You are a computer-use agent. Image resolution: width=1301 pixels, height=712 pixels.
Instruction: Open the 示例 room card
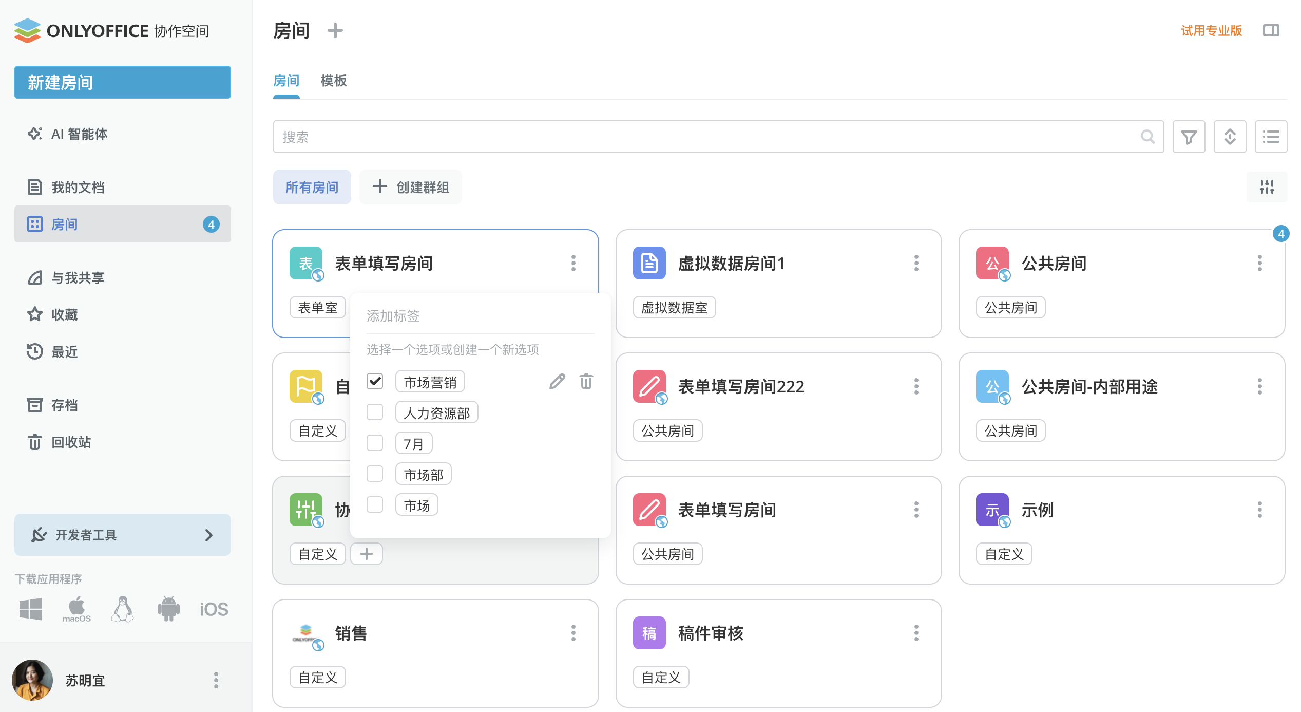1122,530
